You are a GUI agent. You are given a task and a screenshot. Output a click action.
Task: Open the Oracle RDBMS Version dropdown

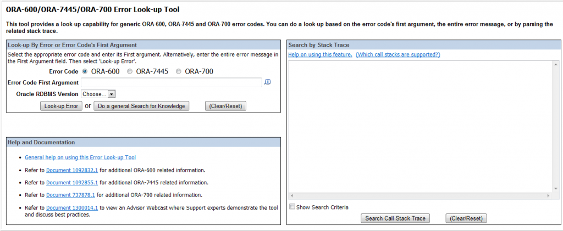[98, 94]
